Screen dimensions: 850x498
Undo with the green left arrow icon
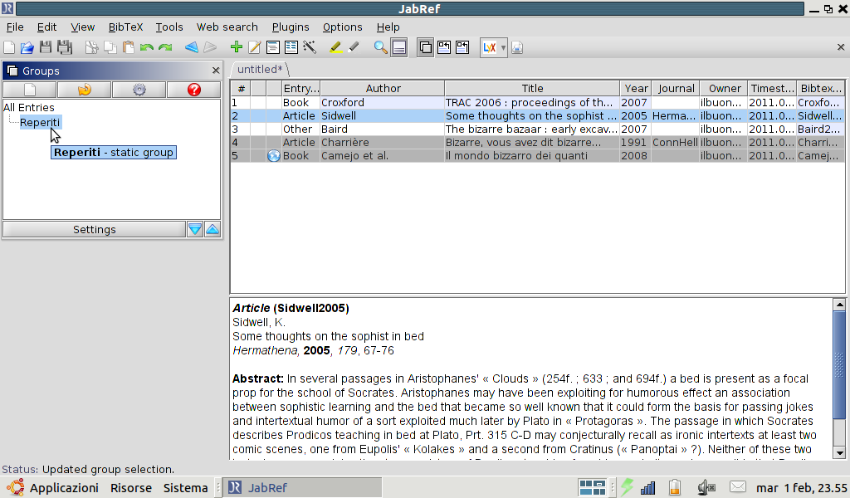click(x=146, y=47)
